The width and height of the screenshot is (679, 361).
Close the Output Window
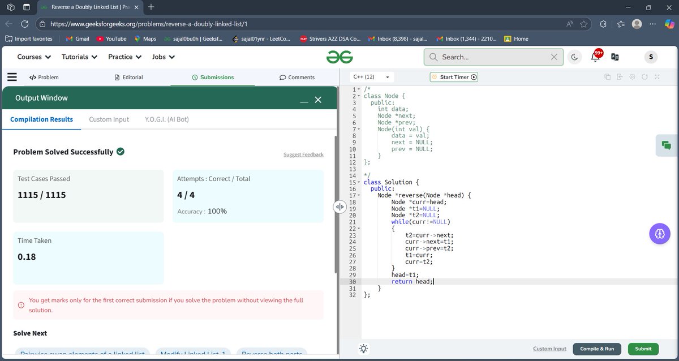click(318, 100)
